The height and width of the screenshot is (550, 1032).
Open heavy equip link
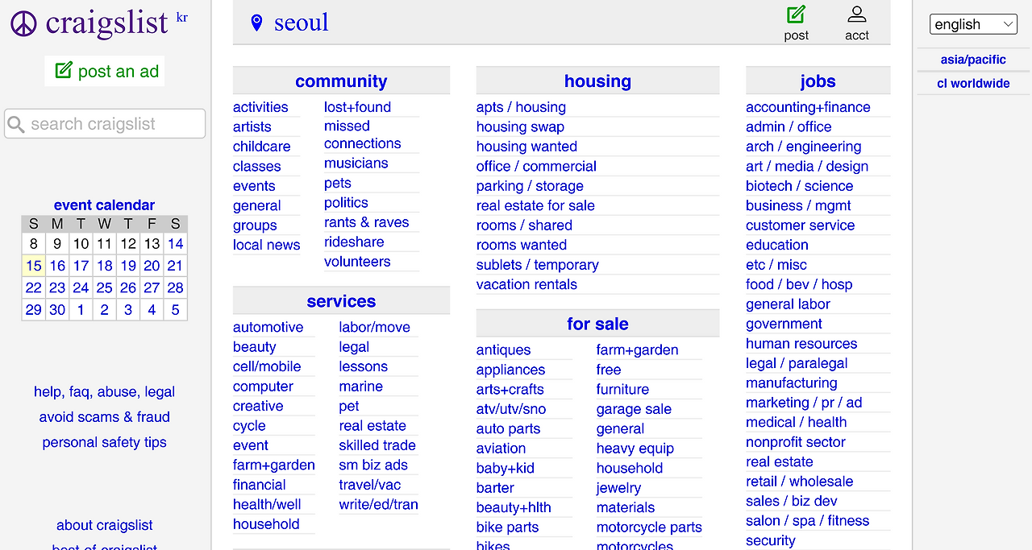635,449
